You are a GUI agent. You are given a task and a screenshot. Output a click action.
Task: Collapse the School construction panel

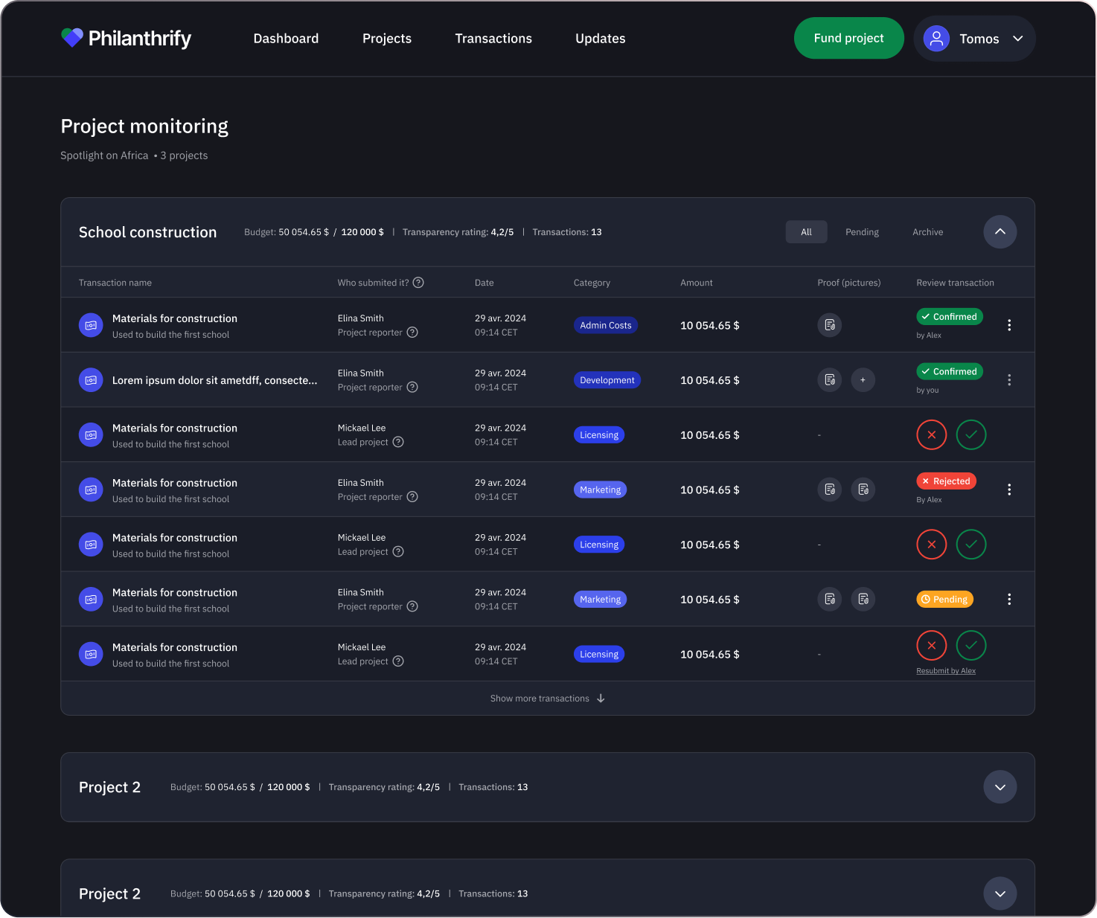[x=1000, y=232]
